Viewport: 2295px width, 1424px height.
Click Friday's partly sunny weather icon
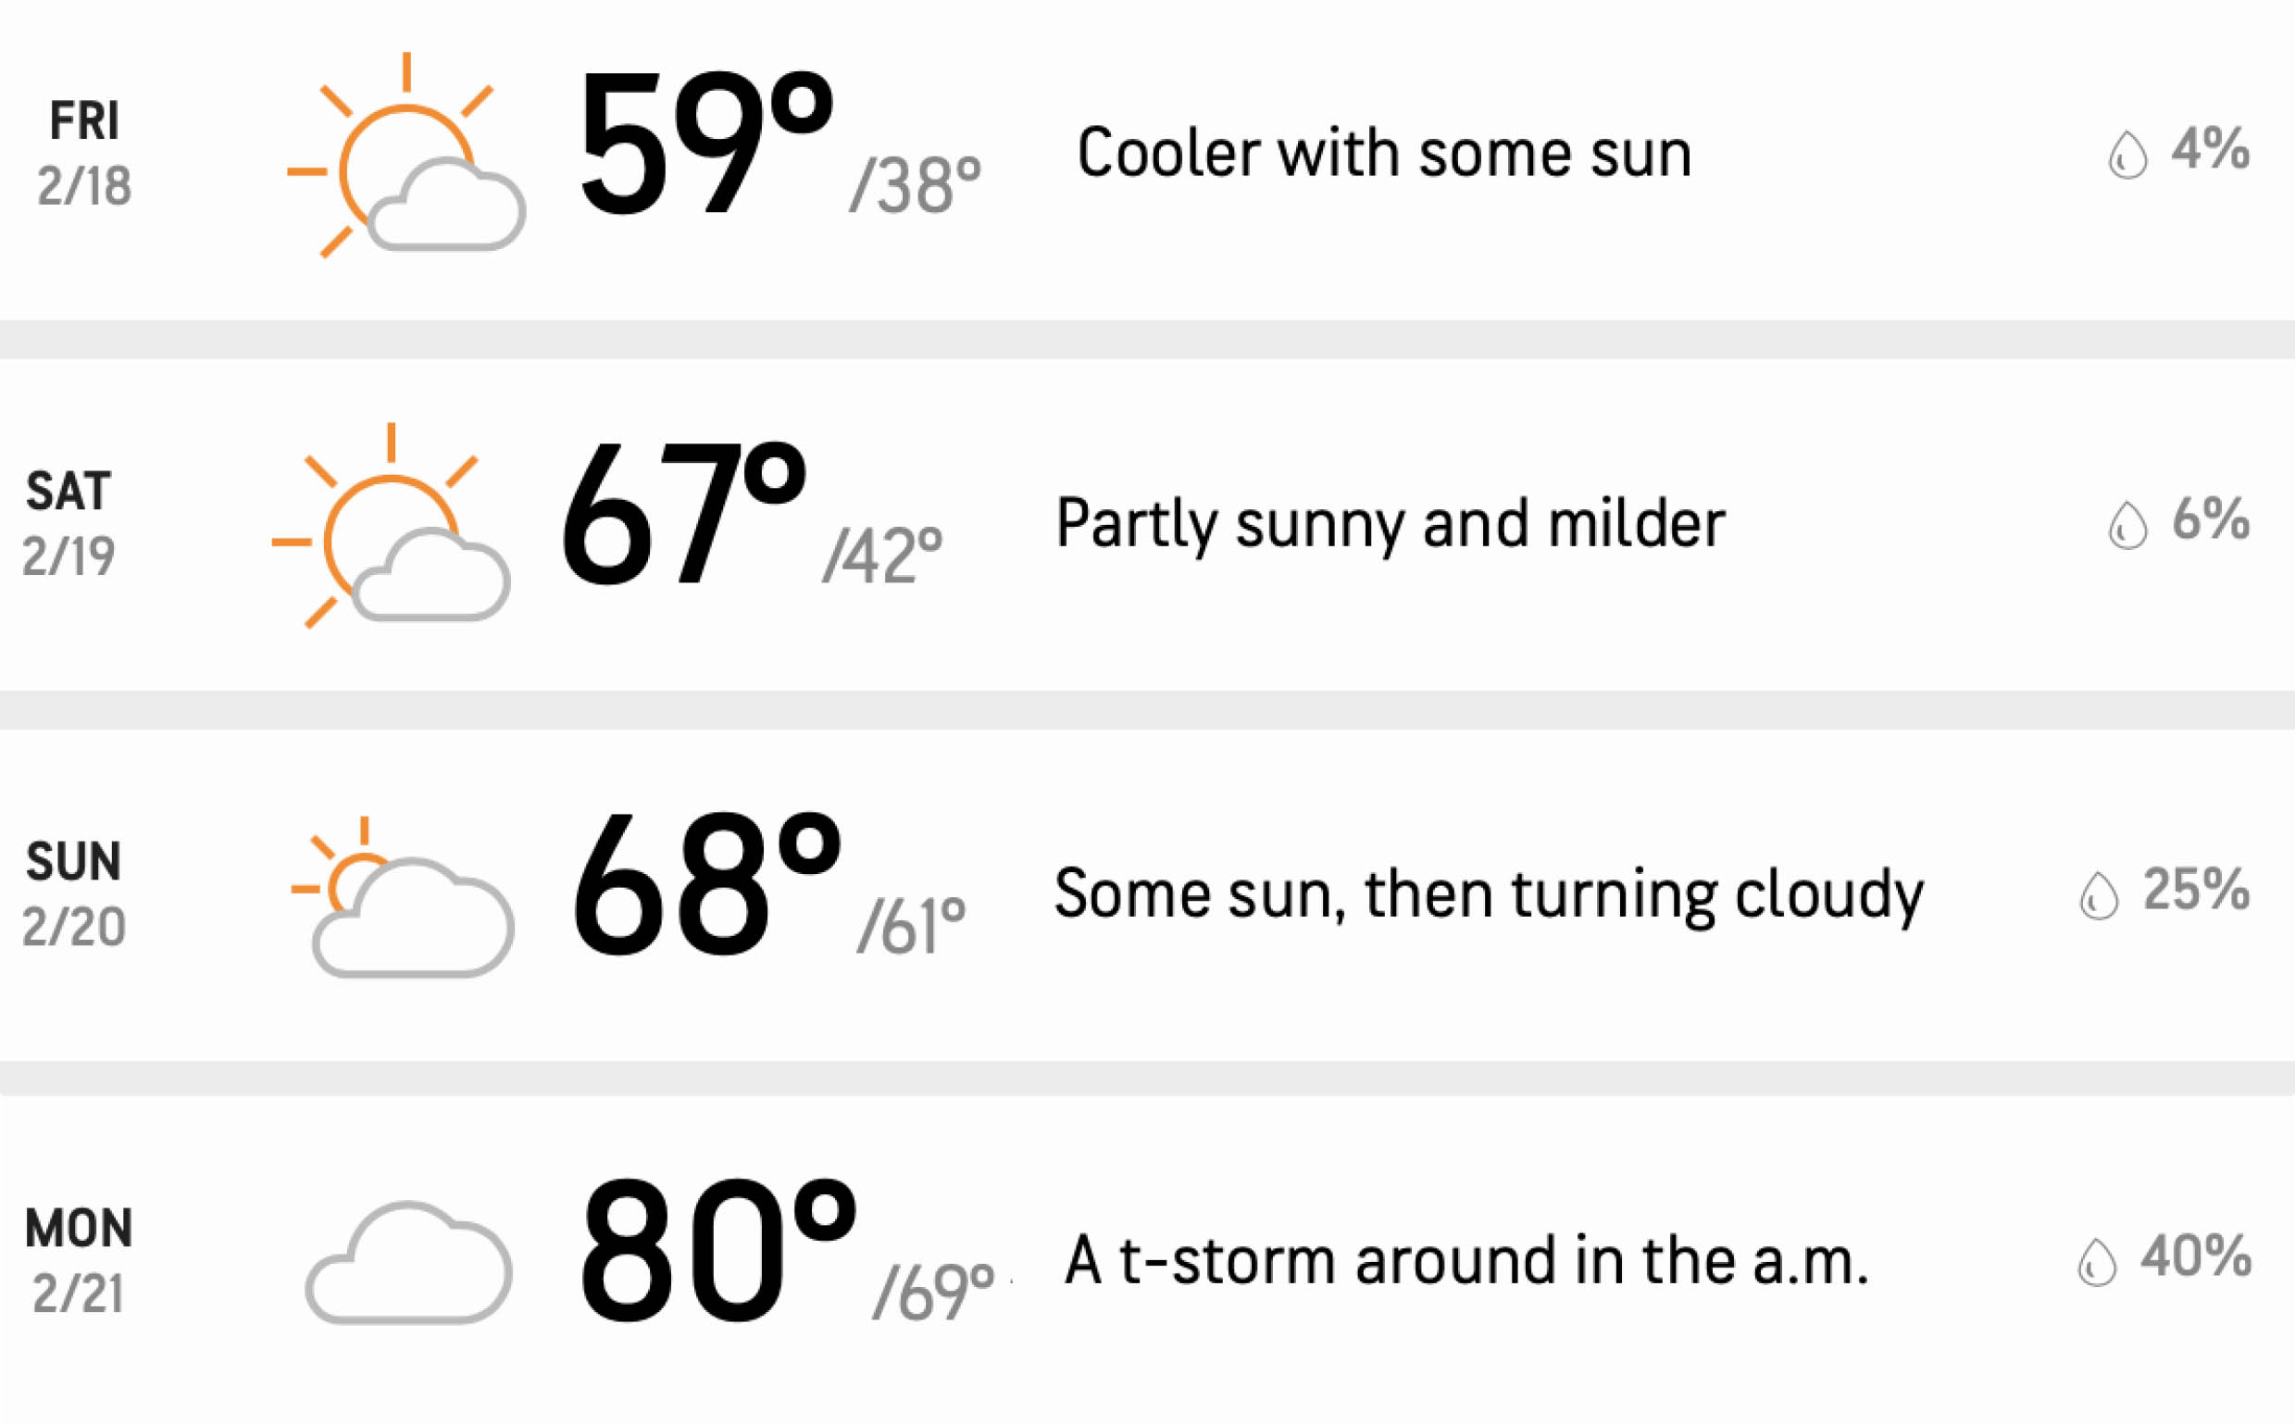pyautogui.click(x=405, y=156)
